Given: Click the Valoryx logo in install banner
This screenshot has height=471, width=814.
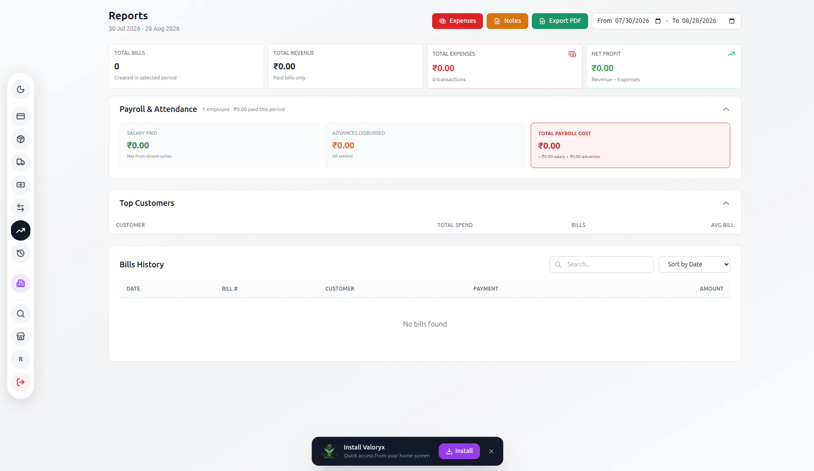Looking at the screenshot, I should (x=329, y=451).
